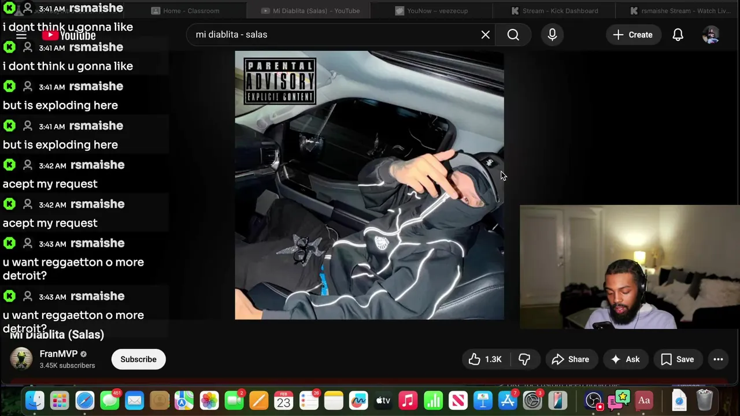
Task: Open YouTube notifications bell
Action: 678,35
